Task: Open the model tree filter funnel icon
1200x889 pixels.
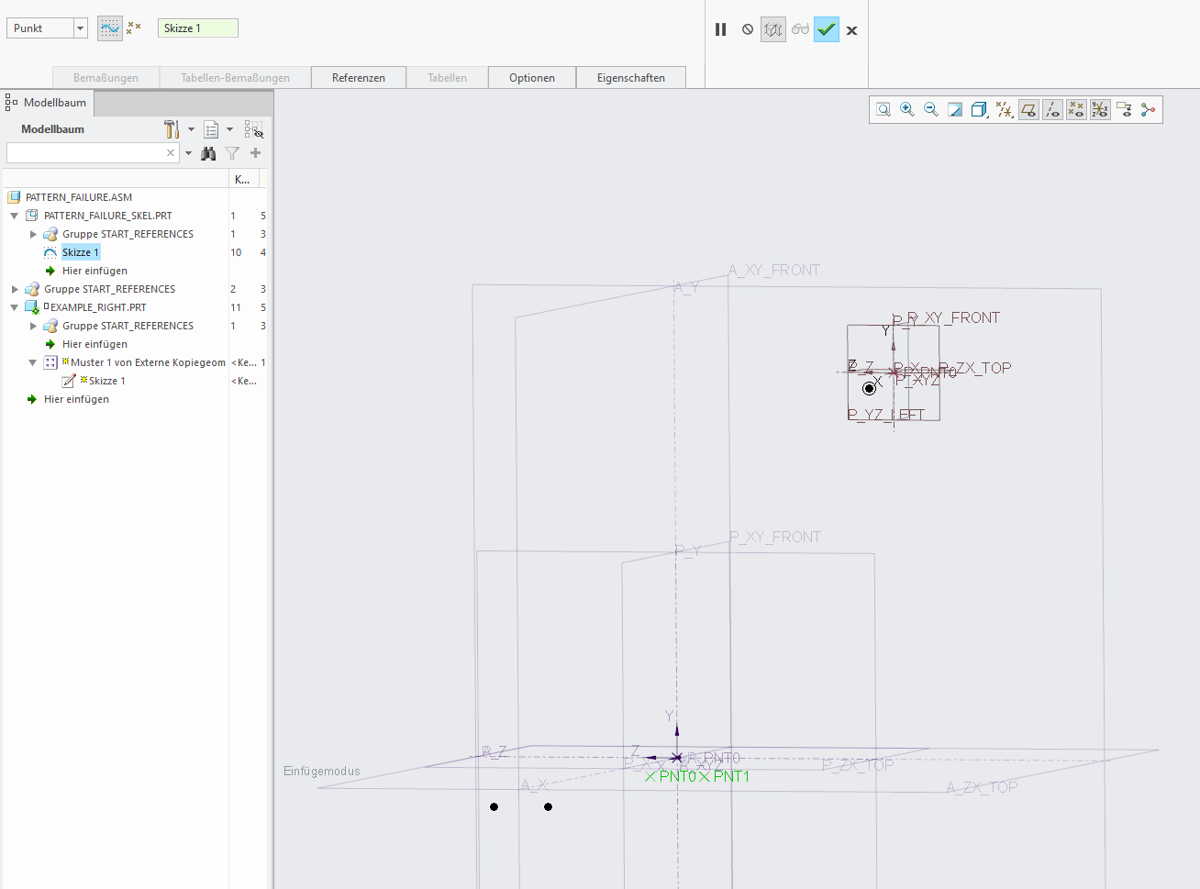Action: (x=232, y=153)
